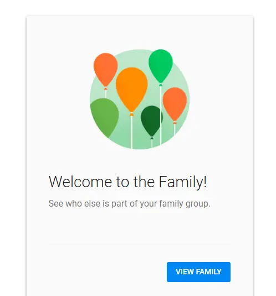Viewport: 276px width, 296px height.
Task: Click the blue VIEW FAMILY button
Action: [198, 272]
